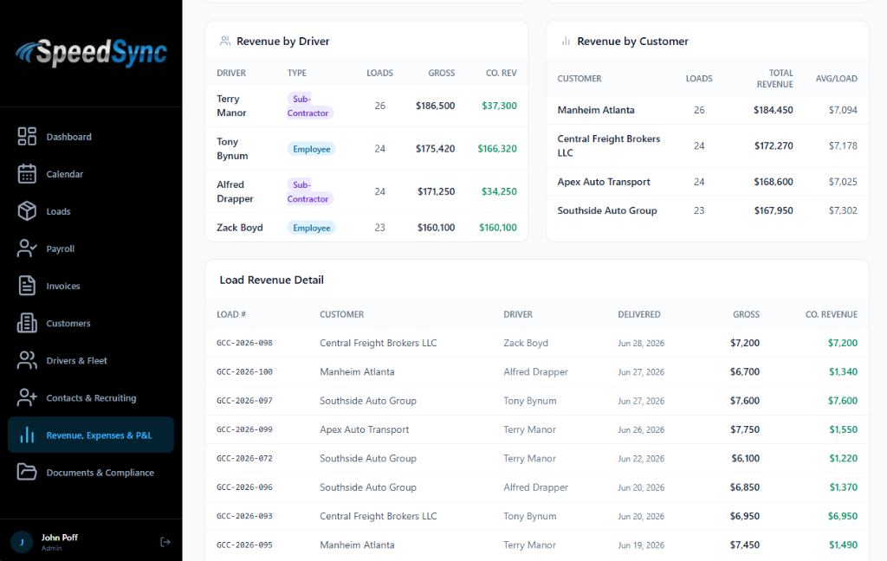Open the Dashboard menu item
The width and height of the screenshot is (887, 561).
tap(68, 137)
